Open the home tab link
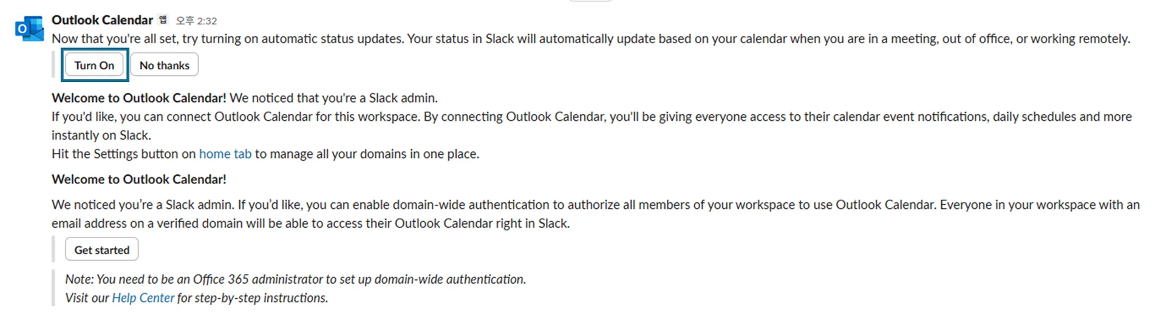 coord(225,154)
